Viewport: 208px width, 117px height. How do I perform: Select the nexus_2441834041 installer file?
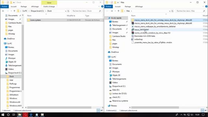tap(142, 30)
